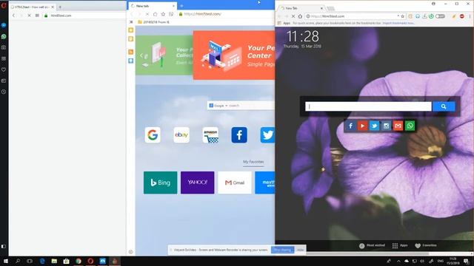Open Facebook shortcut below the search box
Image resolution: width=474 pixels, height=266 pixels.
[x=350, y=126]
